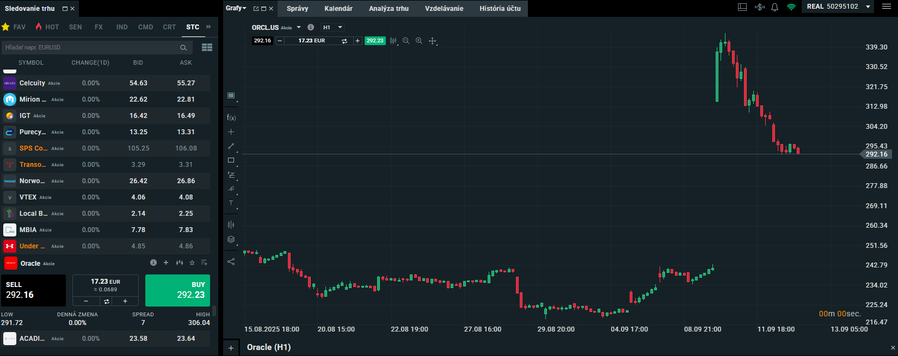Toggle the watchlist grid view layout
This screenshot has height=356, width=898.
207,47
